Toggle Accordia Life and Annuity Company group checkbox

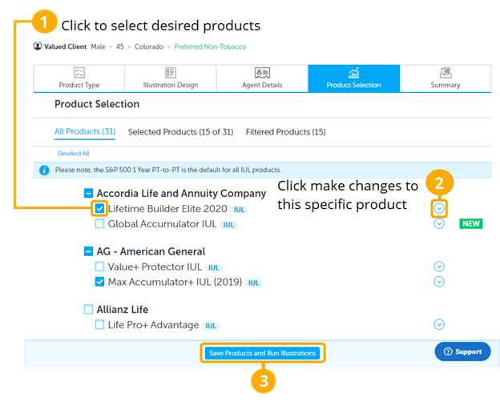pos(88,193)
